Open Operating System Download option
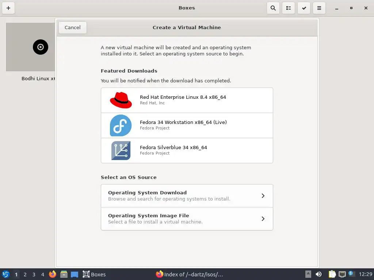The width and height of the screenshot is (374, 280). coord(187,196)
